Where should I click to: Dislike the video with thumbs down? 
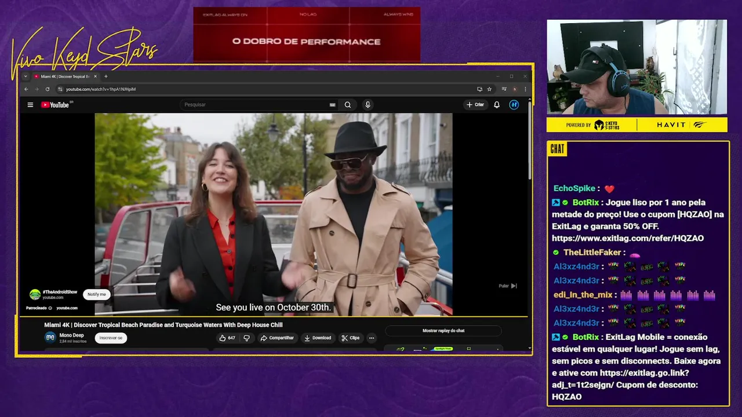[x=246, y=338]
